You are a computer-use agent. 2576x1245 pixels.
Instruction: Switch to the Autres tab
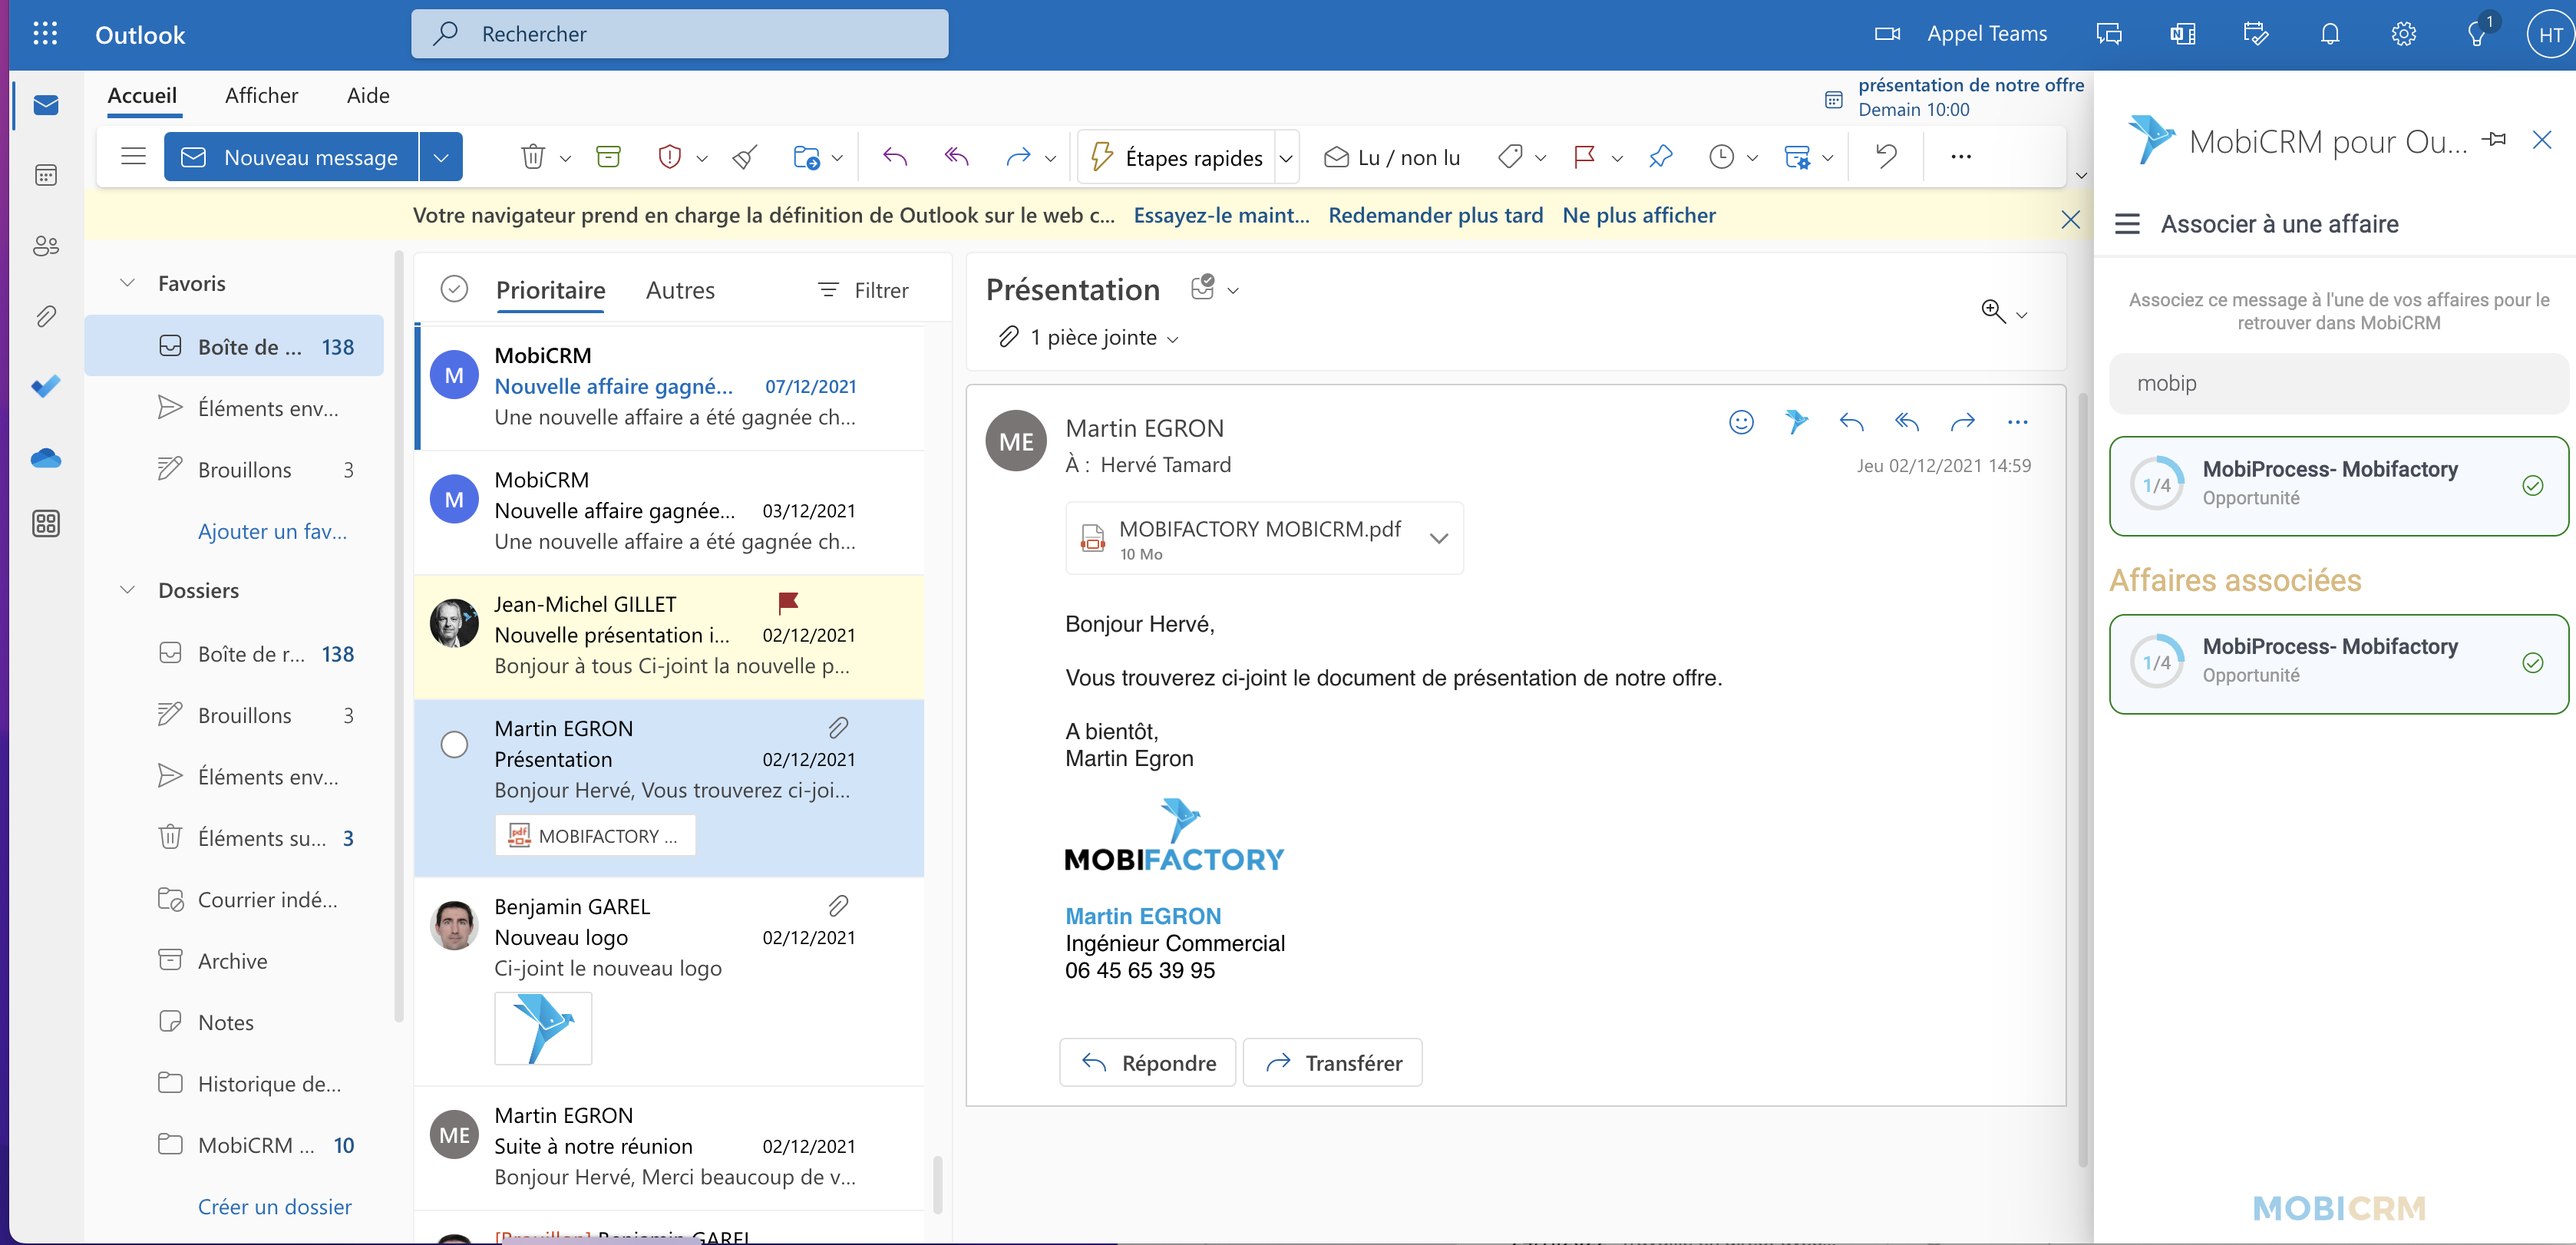coord(680,290)
